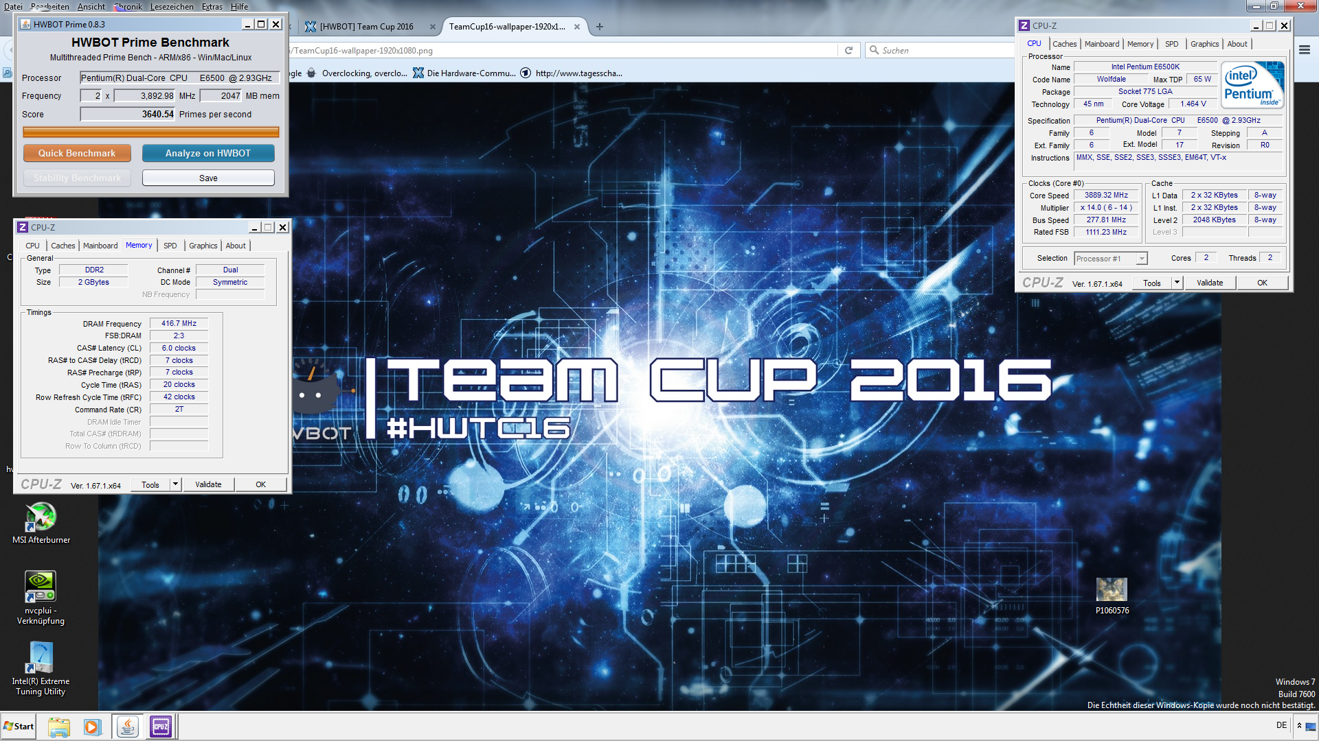
Task: Start the Quick Benchmark
Action: [77, 153]
